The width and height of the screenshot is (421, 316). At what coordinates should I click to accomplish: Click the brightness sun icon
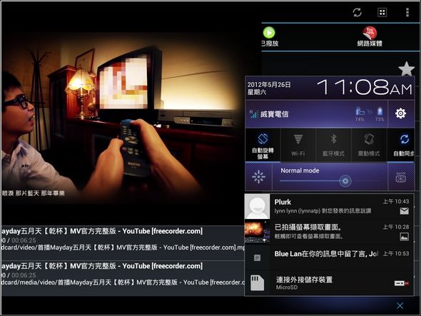coord(258,177)
